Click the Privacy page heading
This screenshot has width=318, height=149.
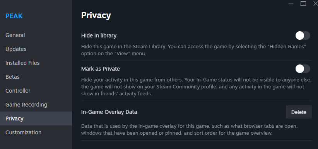pyautogui.click(x=96, y=15)
